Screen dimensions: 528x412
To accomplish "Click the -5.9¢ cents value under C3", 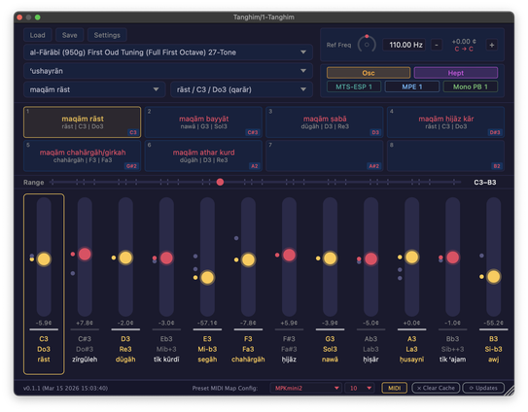I will pyautogui.click(x=44, y=323).
